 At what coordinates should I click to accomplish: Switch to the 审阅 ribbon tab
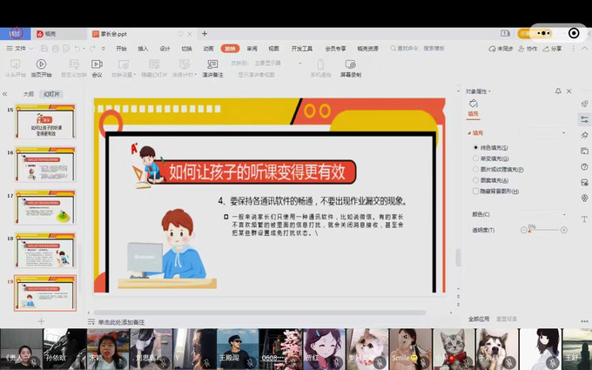(252, 49)
